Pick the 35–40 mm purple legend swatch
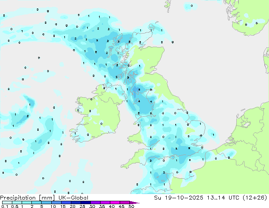The image size is (269, 208). click(x=105, y=202)
